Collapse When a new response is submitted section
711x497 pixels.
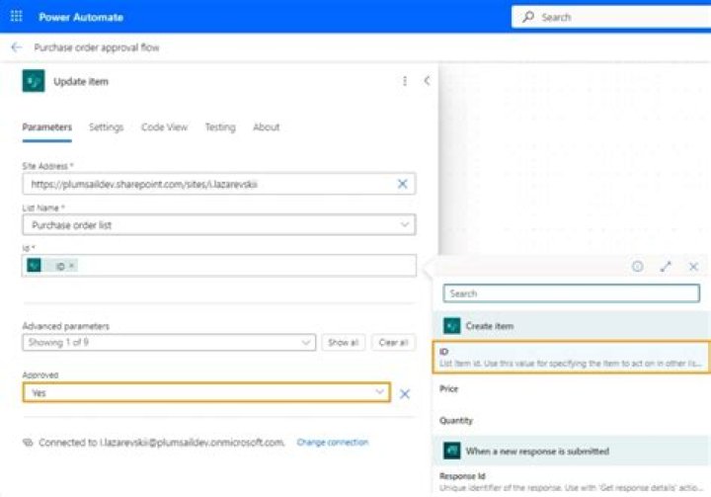(572, 451)
